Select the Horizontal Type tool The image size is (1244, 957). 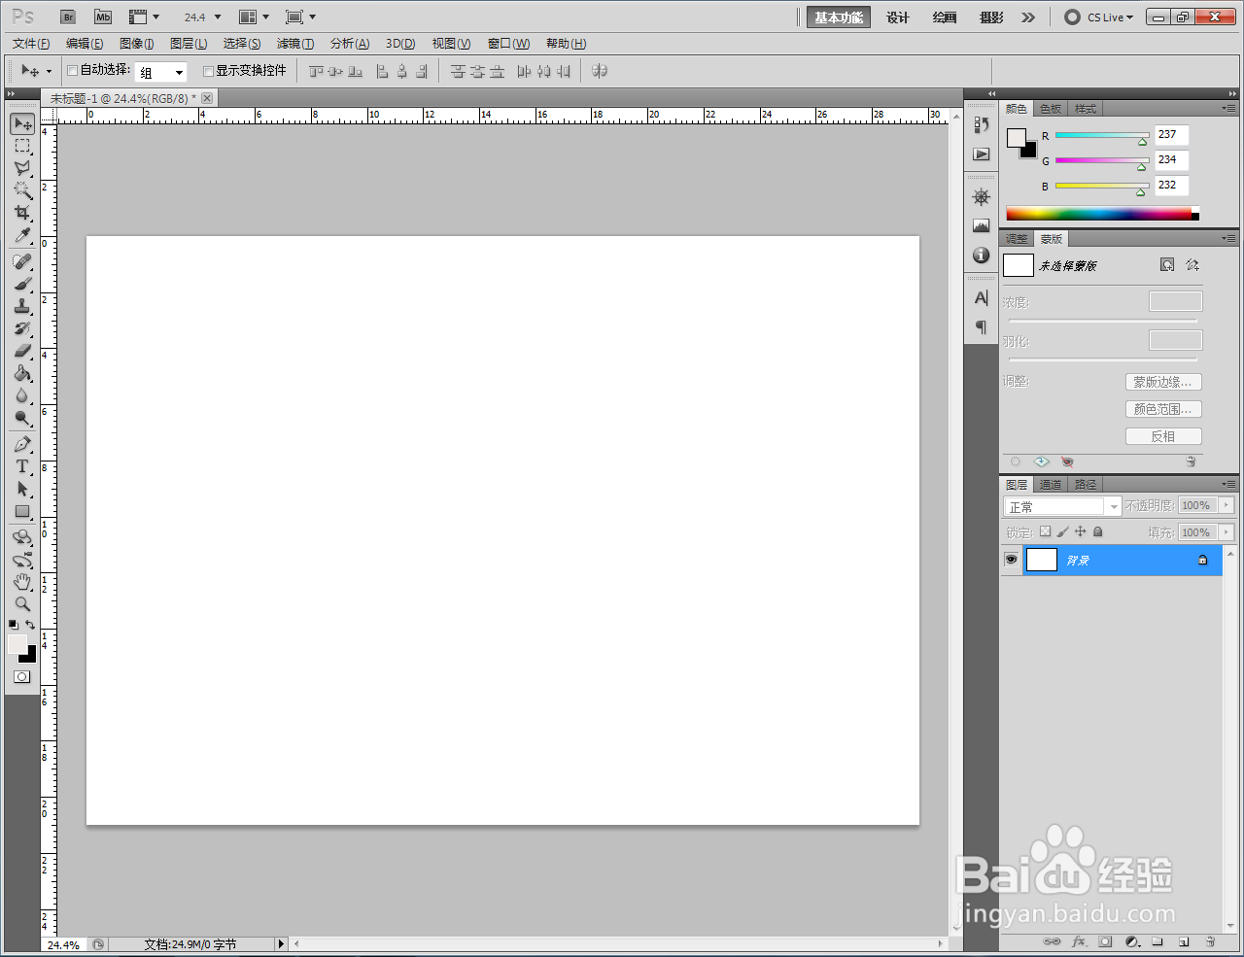click(x=22, y=467)
